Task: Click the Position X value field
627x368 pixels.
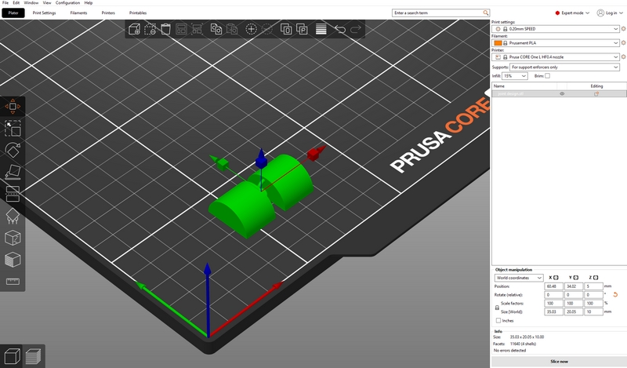Action: click(553, 286)
